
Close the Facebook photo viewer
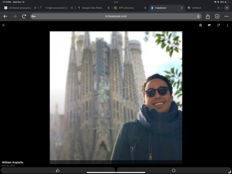4,25
